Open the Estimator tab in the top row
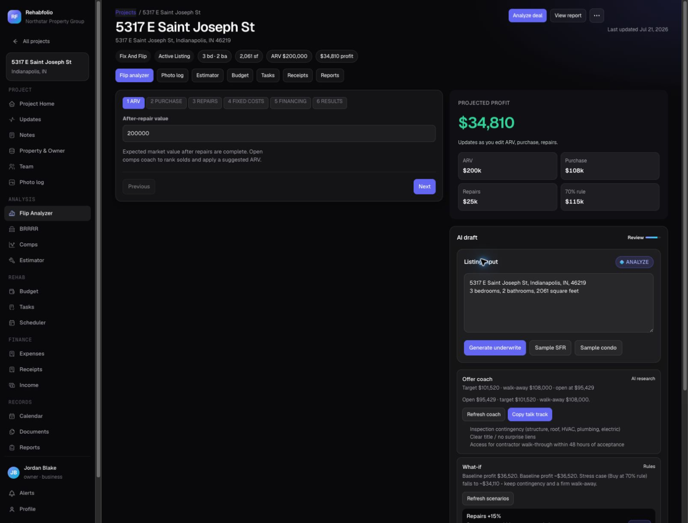The height and width of the screenshot is (523, 688). (x=208, y=75)
